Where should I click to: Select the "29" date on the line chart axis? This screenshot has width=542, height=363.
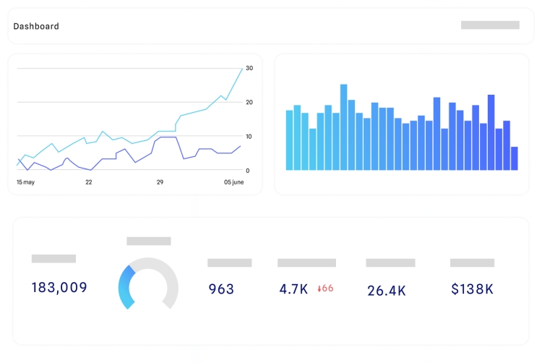tap(160, 182)
